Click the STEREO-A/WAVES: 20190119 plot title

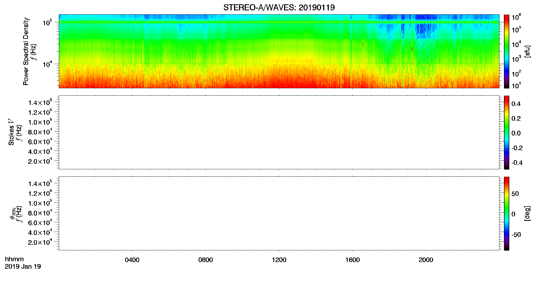point(279,8)
